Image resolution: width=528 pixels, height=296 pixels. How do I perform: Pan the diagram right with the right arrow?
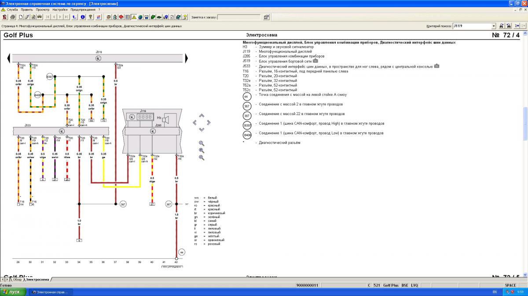208,123
